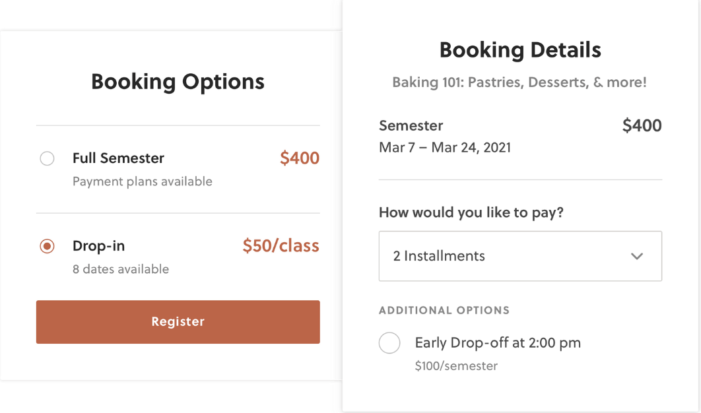Click "Payment plans available" text
Image resolution: width=701 pixels, height=413 pixels.
(x=142, y=181)
